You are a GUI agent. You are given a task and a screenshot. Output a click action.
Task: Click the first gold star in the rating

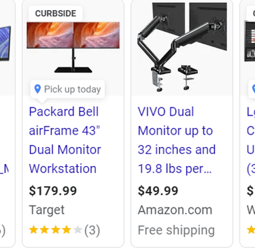(33, 230)
